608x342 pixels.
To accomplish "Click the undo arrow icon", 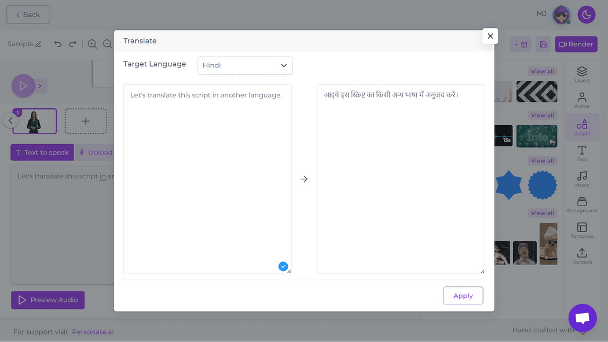I will (x=57, y=44).
